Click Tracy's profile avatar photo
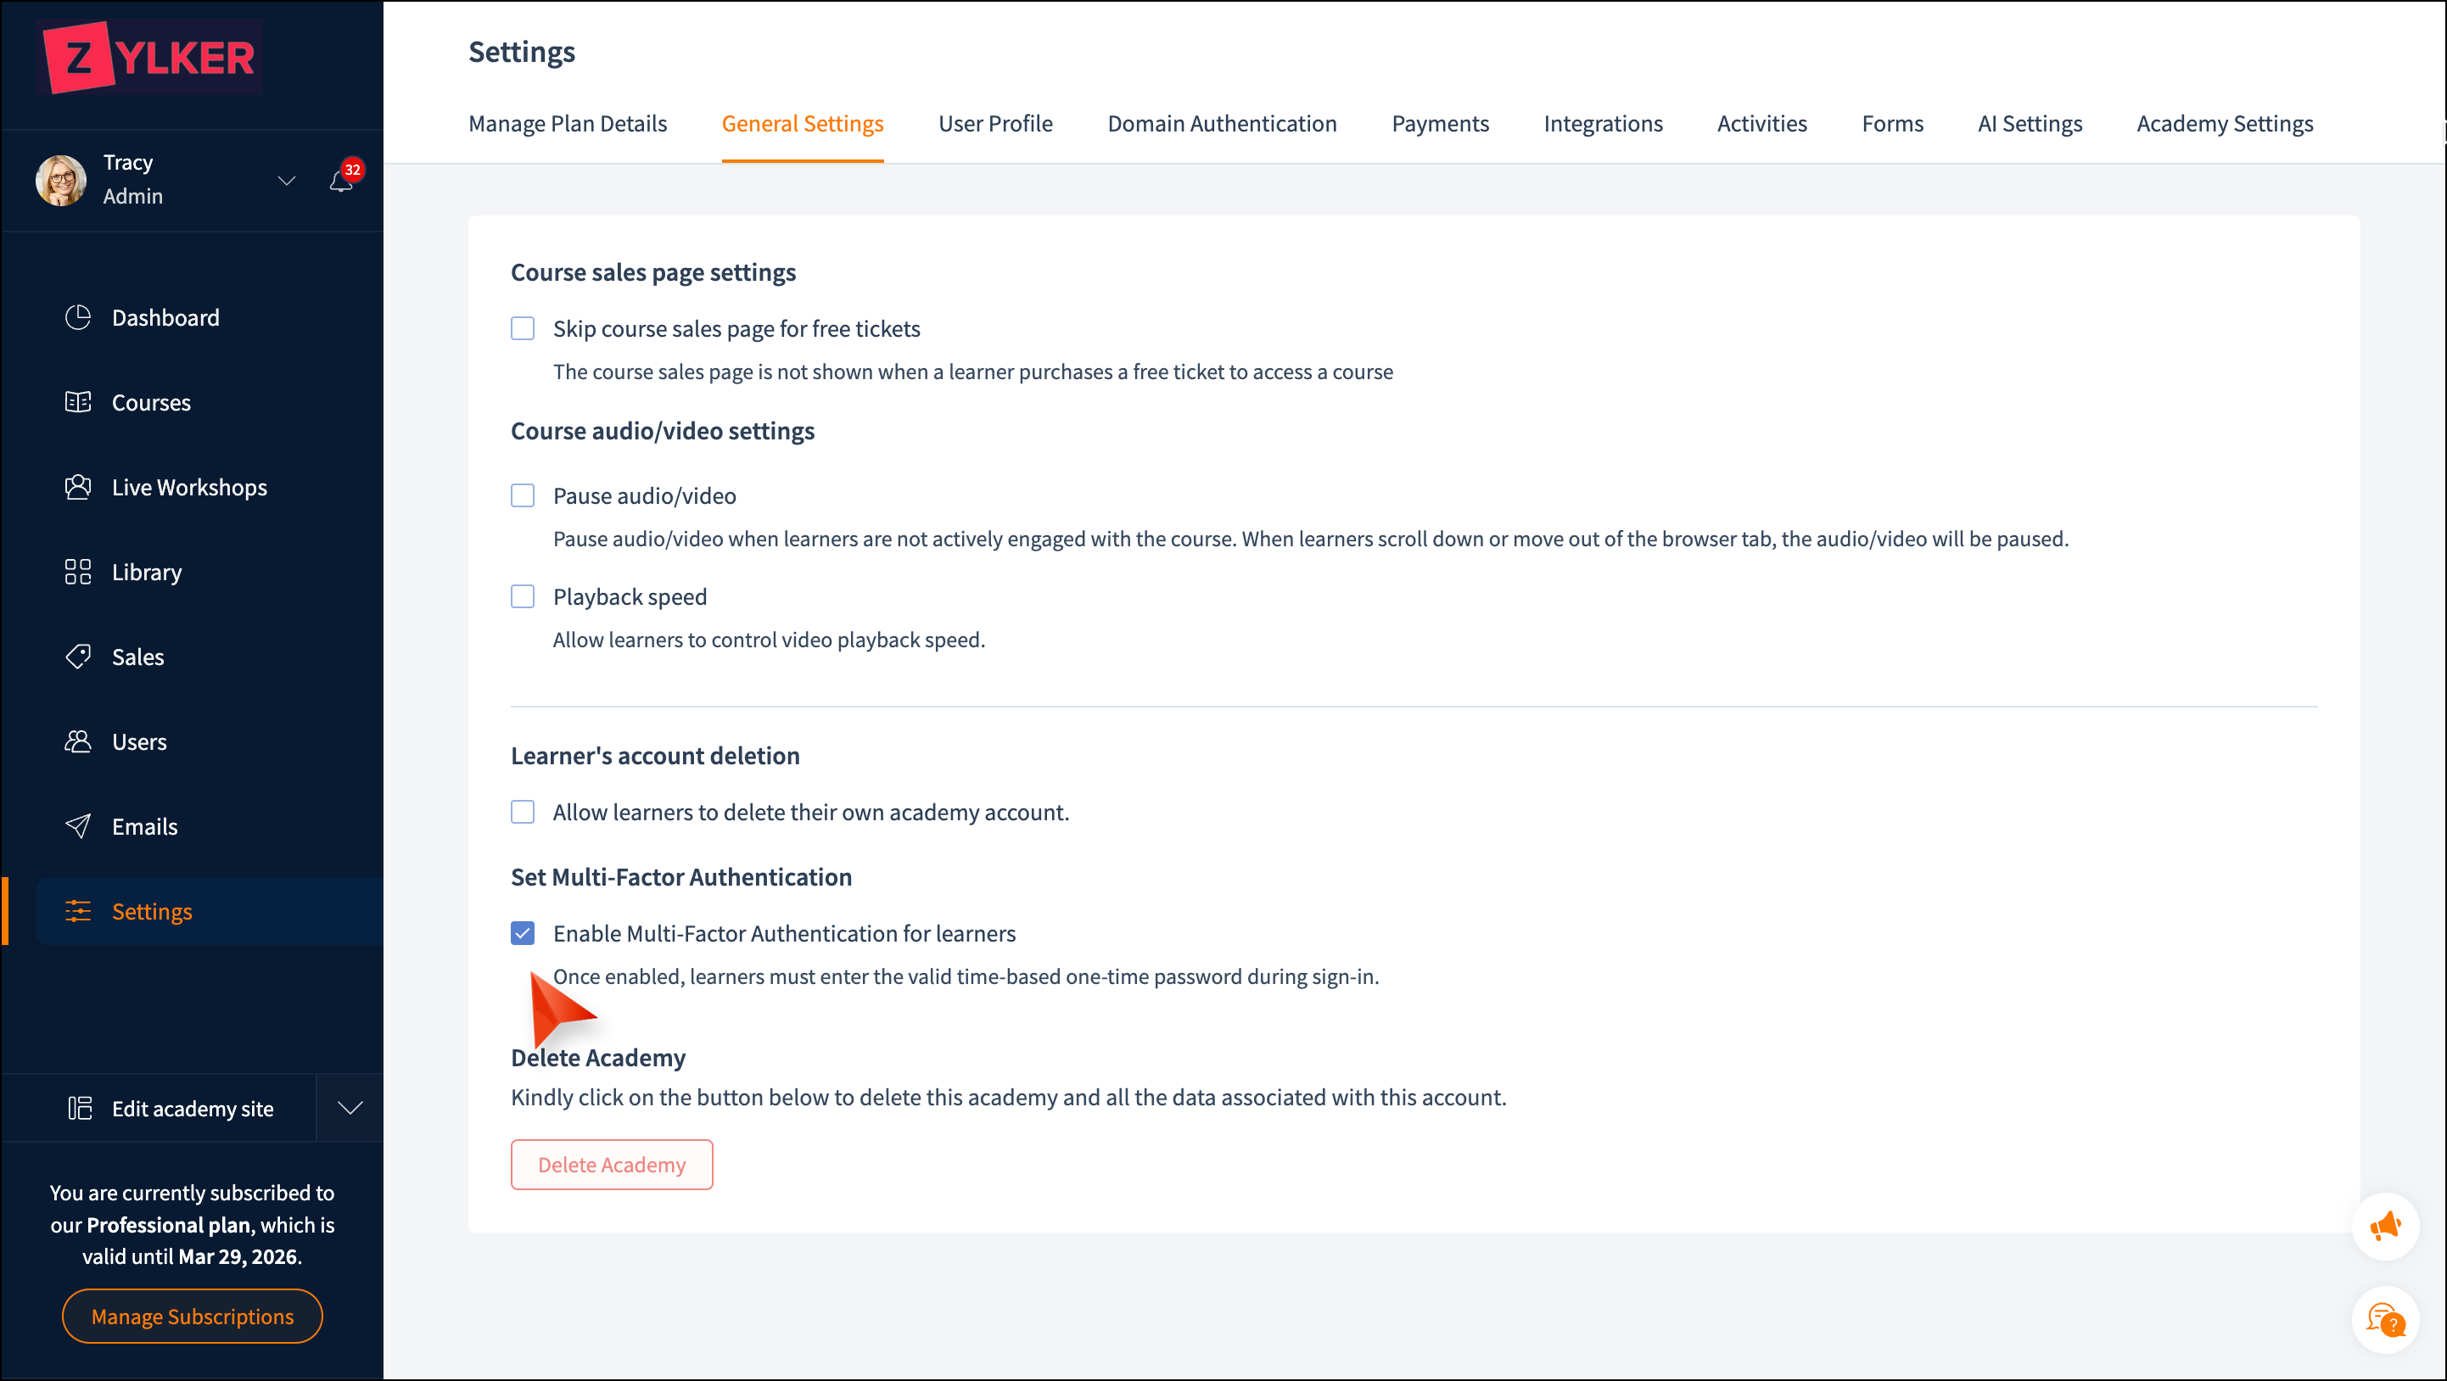The image size is (2447, 1381). [x=62, y=180]
